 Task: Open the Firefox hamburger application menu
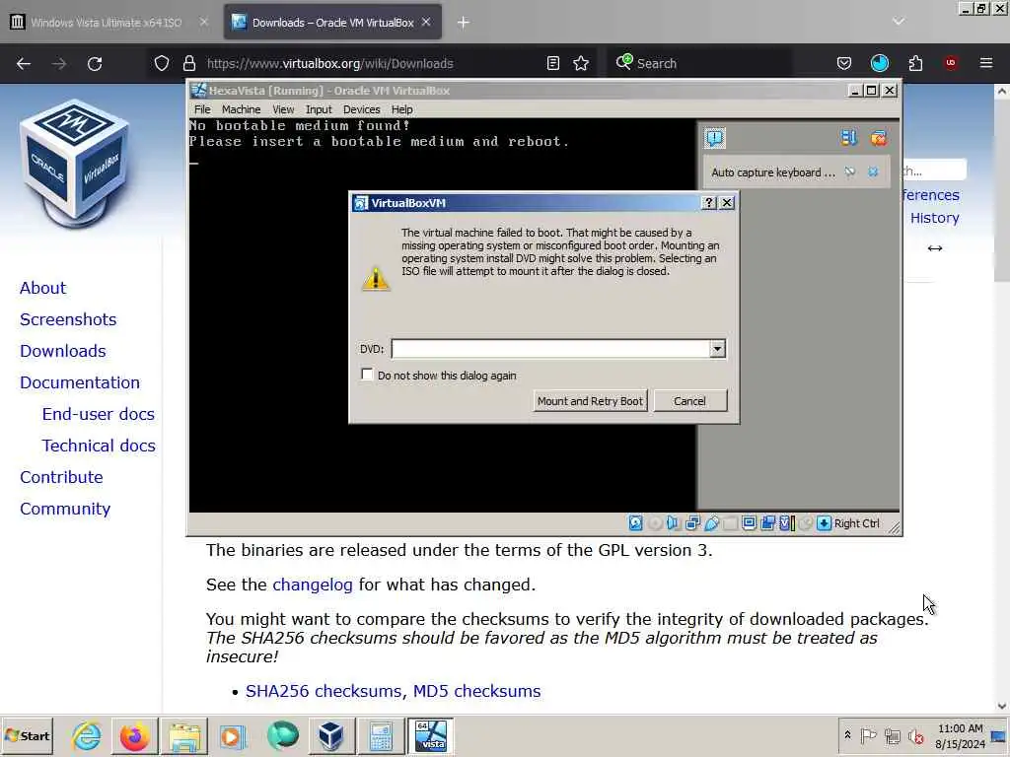(986, 63)
